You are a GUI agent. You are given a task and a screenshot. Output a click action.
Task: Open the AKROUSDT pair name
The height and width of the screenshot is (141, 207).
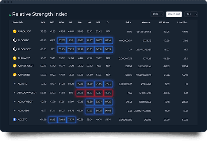point(24,31)
